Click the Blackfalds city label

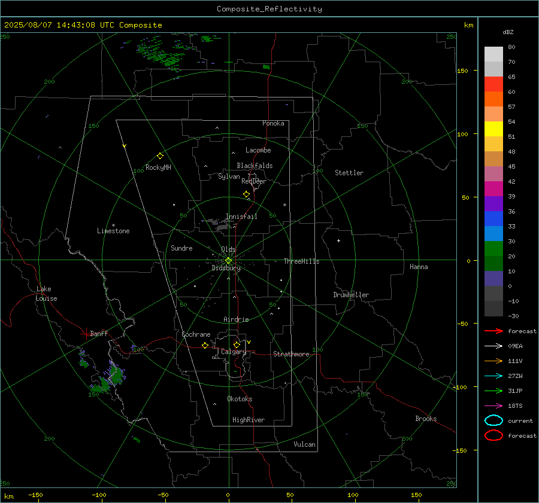[255, 166]
